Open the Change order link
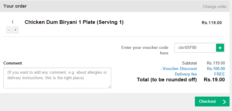Viewport: 232px width, 111px height. tap(215, 7)
